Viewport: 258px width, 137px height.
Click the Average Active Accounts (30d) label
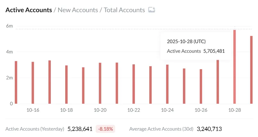pyautogui.click(x=161, y=129)
